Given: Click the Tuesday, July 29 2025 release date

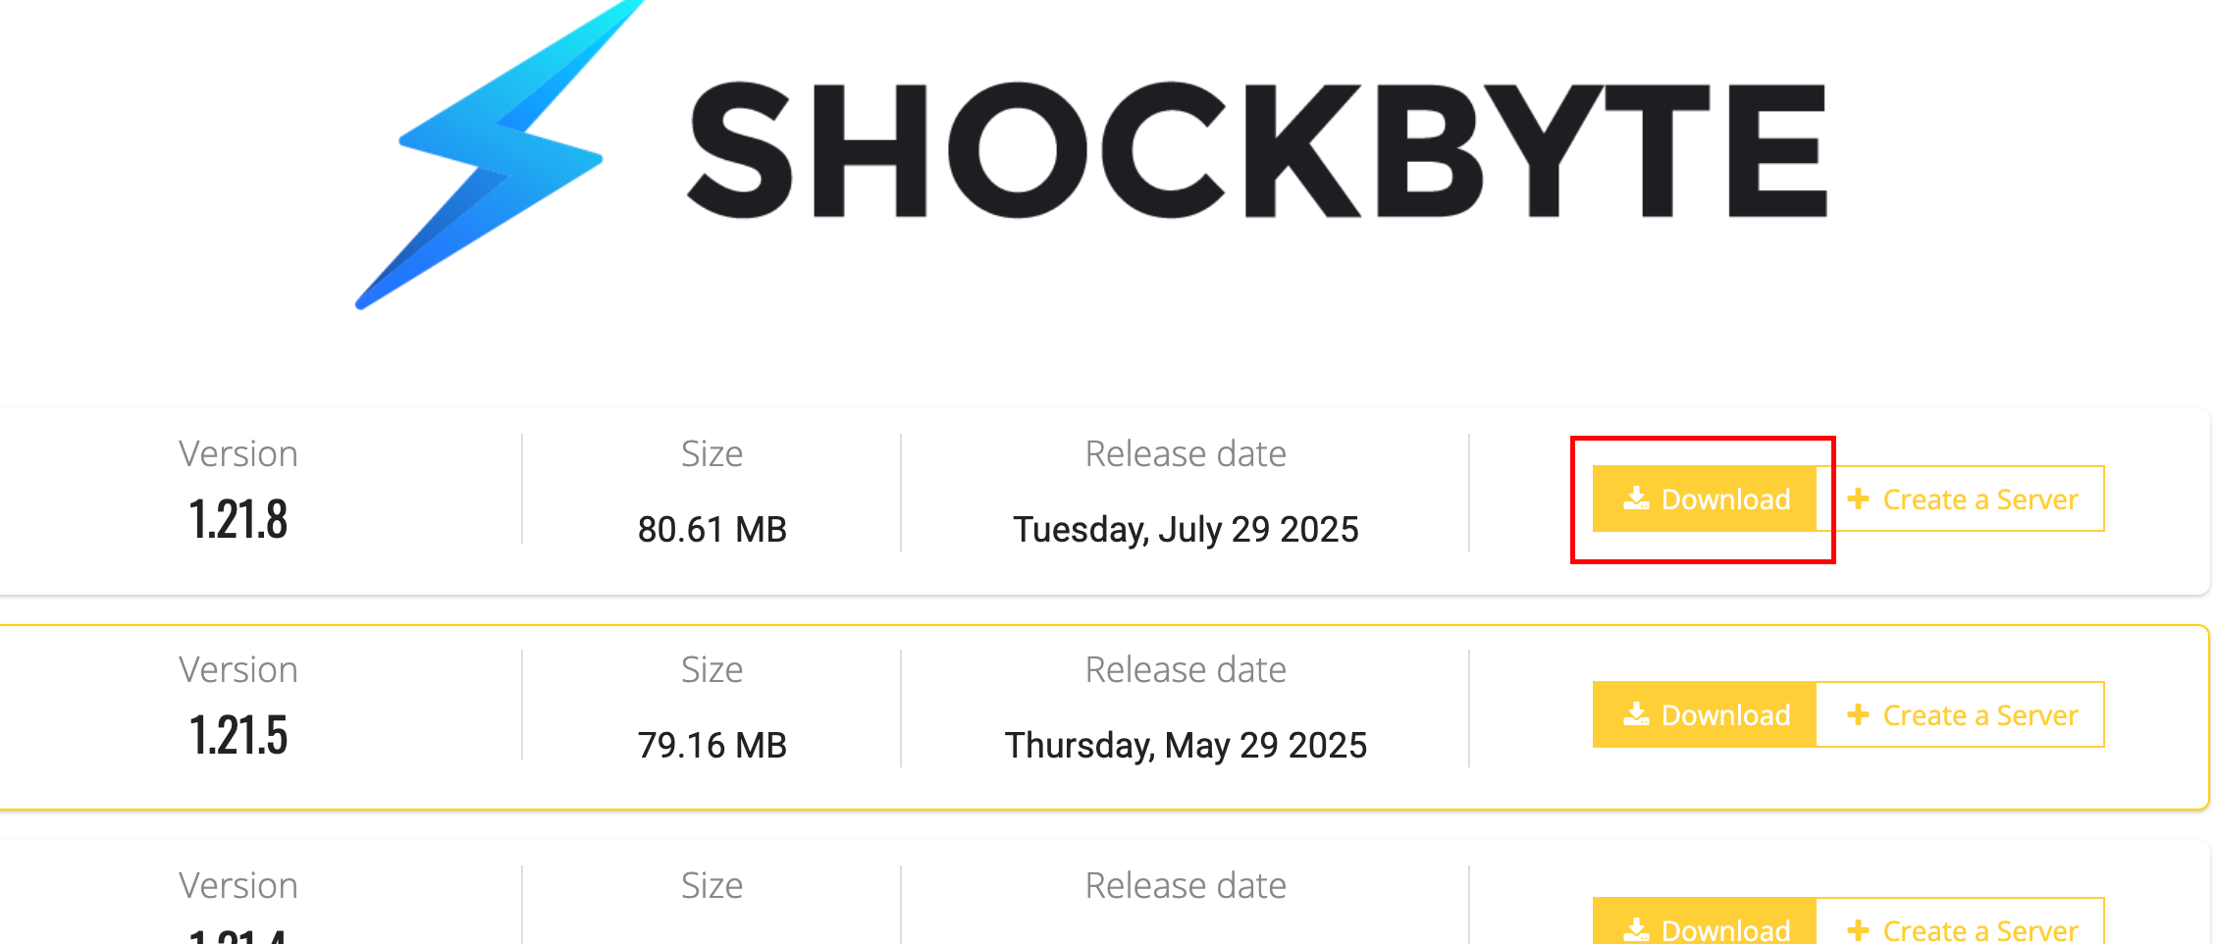Looking at the screenshot, I should [x=1186, y=530].
